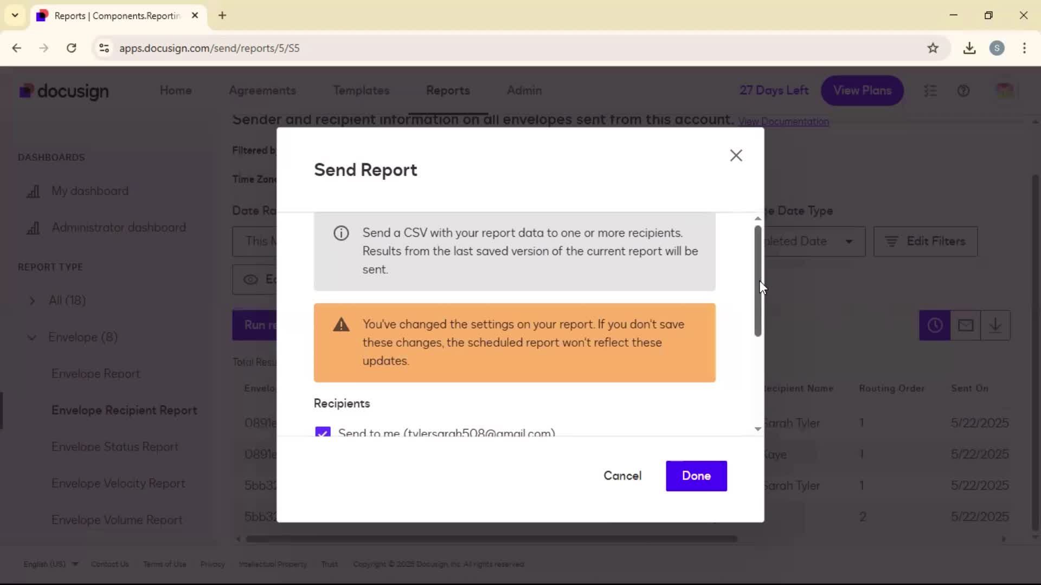Sort by Recipient Name column header
The image size is (1041, 585).
pos(799,388)
